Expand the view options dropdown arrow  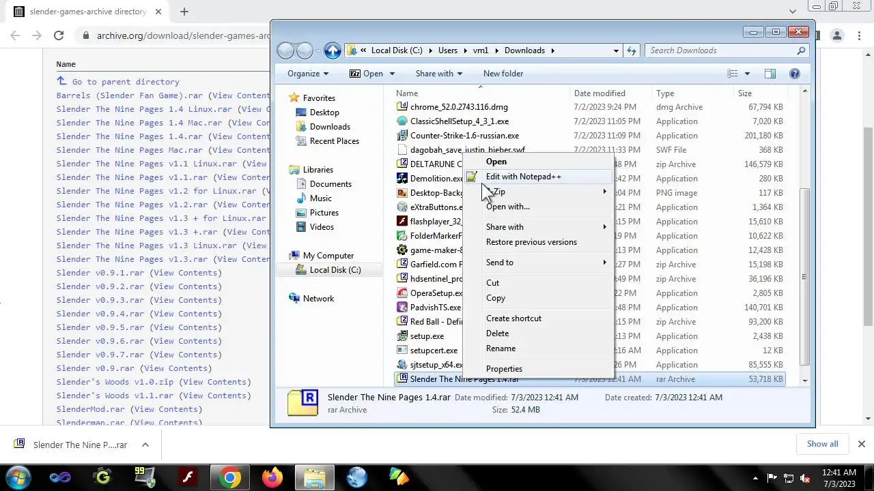point(747,74)
